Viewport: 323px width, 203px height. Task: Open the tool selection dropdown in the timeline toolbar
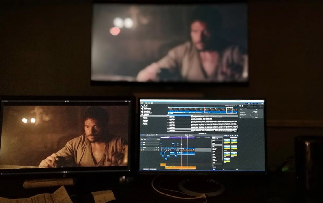157,135
